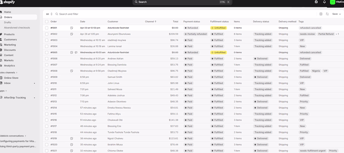Click the Inbox sidebar icon
The image size is (344, 153).
coord(1,83)
